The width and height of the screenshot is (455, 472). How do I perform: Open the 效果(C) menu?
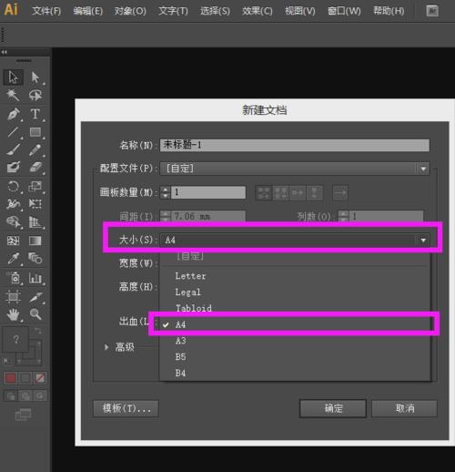(258, 11)
